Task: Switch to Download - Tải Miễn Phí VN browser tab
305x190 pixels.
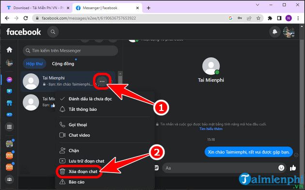Action: click(x=38, y=8)
